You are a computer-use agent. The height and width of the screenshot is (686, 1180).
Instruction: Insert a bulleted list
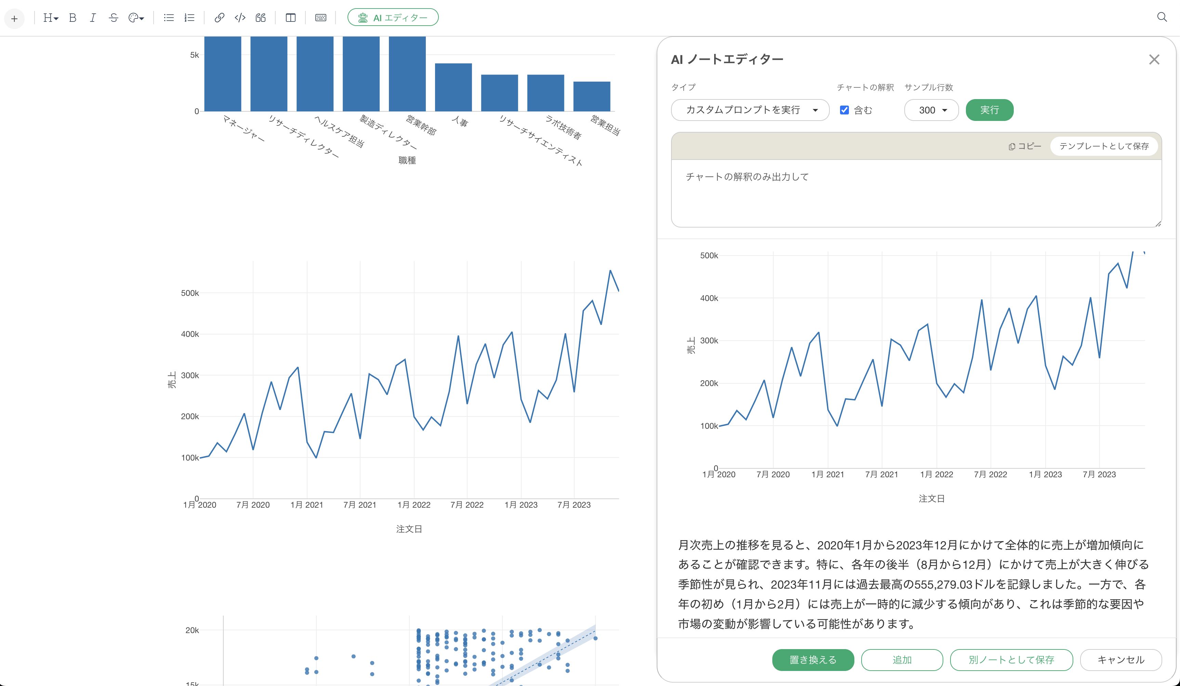click(x=169, y=18)
